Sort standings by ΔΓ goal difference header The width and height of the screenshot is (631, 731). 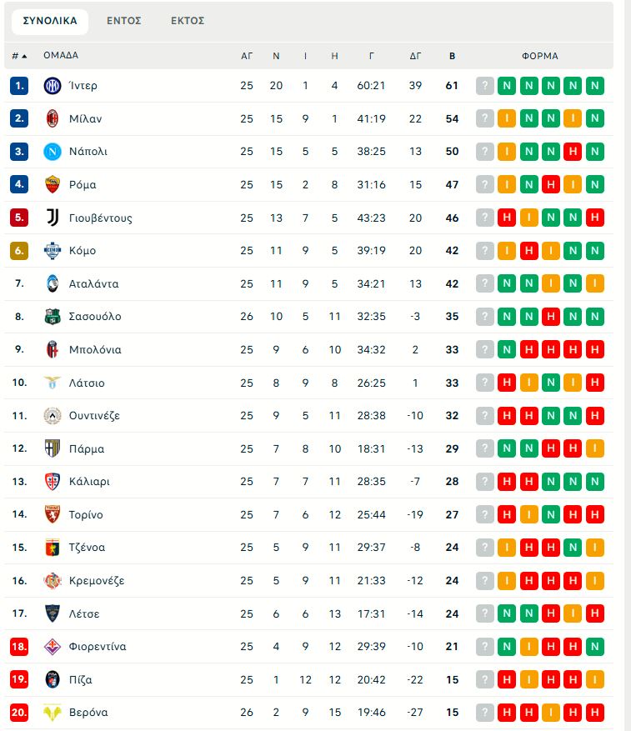[x=416, y=56]
